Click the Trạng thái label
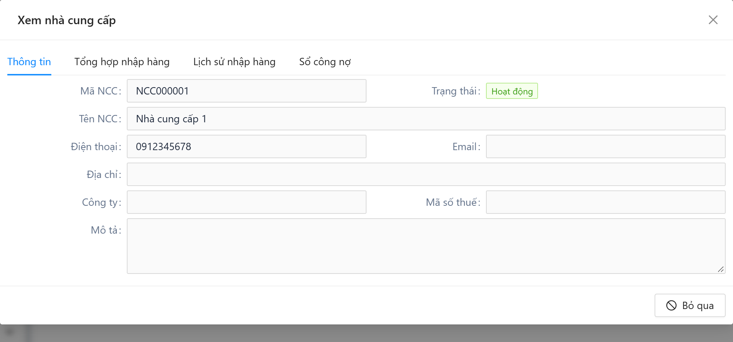Screen dimensions: 733x342 pyautogui.click(x=456, y=91)
